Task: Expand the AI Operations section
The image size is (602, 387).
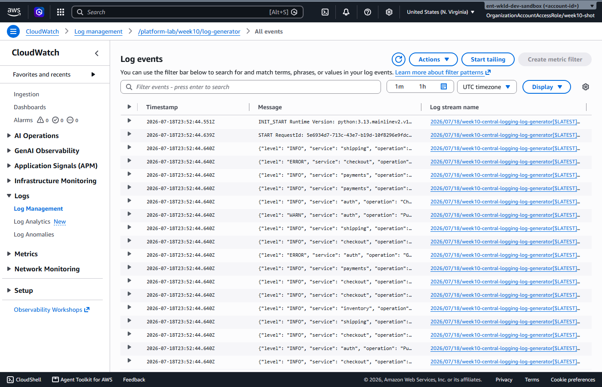Action: pos(9,135)
